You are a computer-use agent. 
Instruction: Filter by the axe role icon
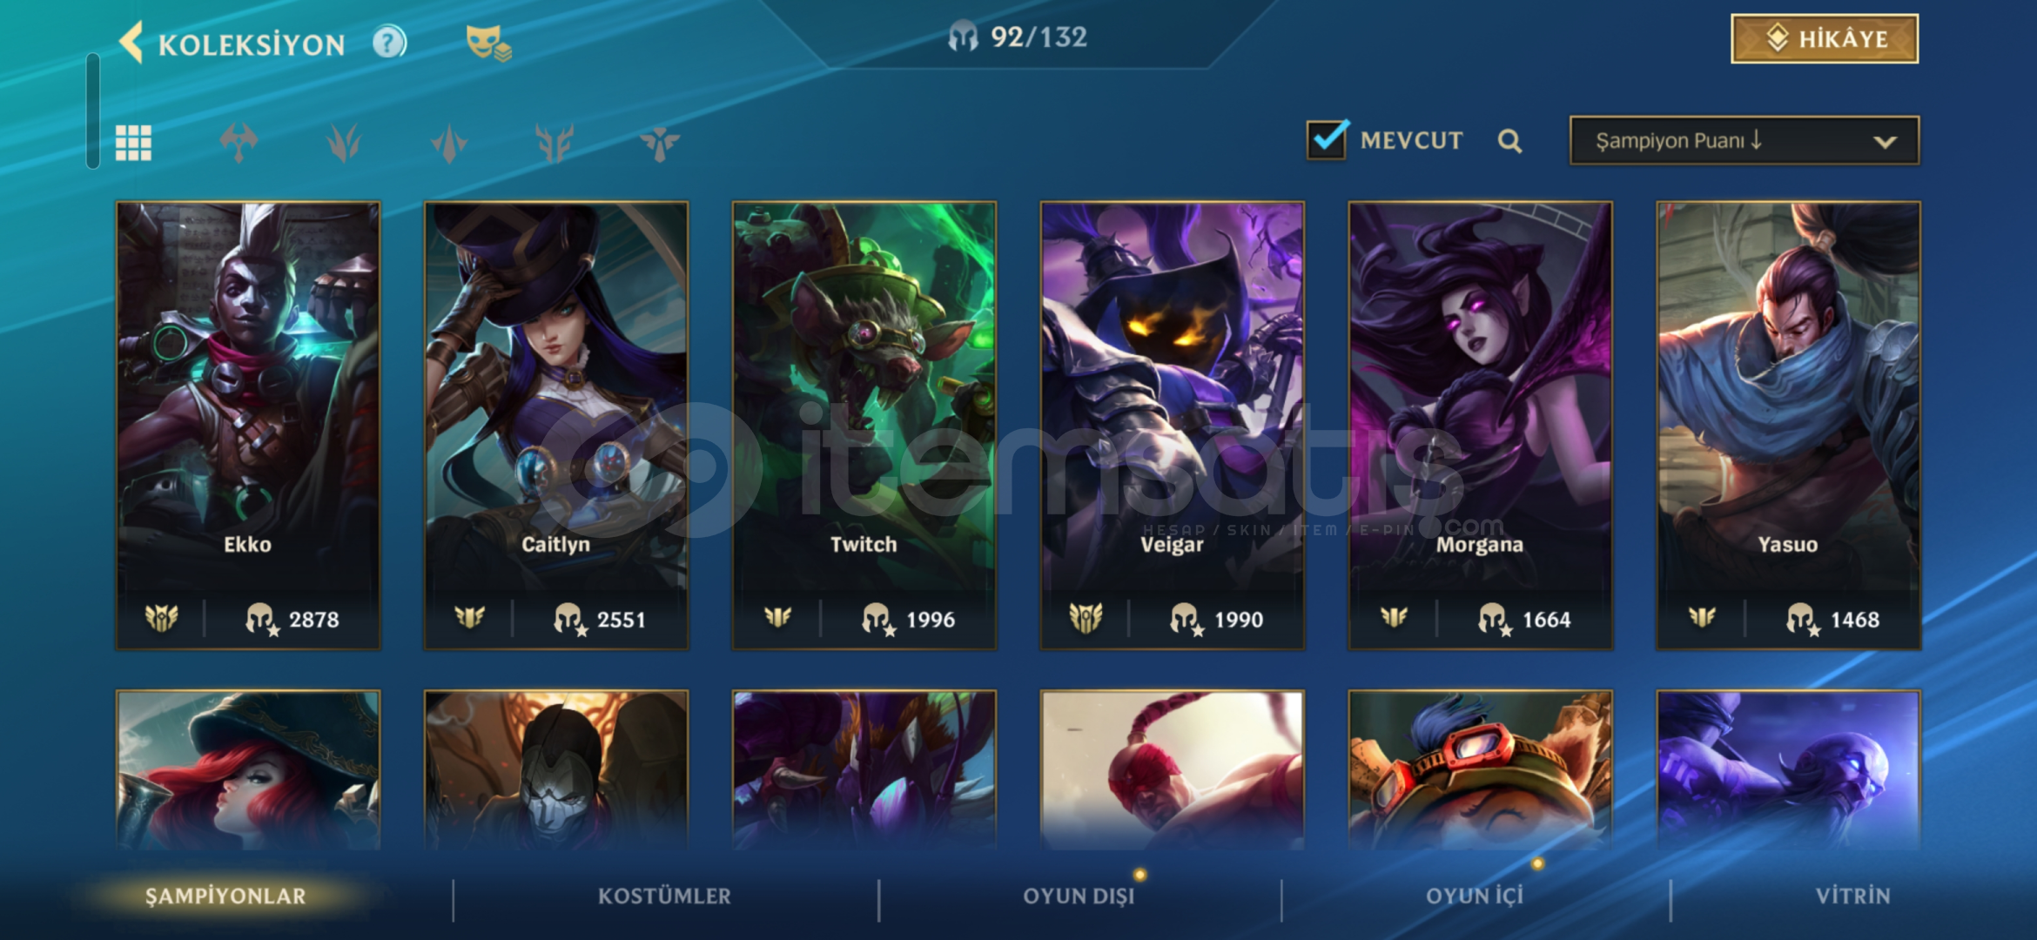239,142
